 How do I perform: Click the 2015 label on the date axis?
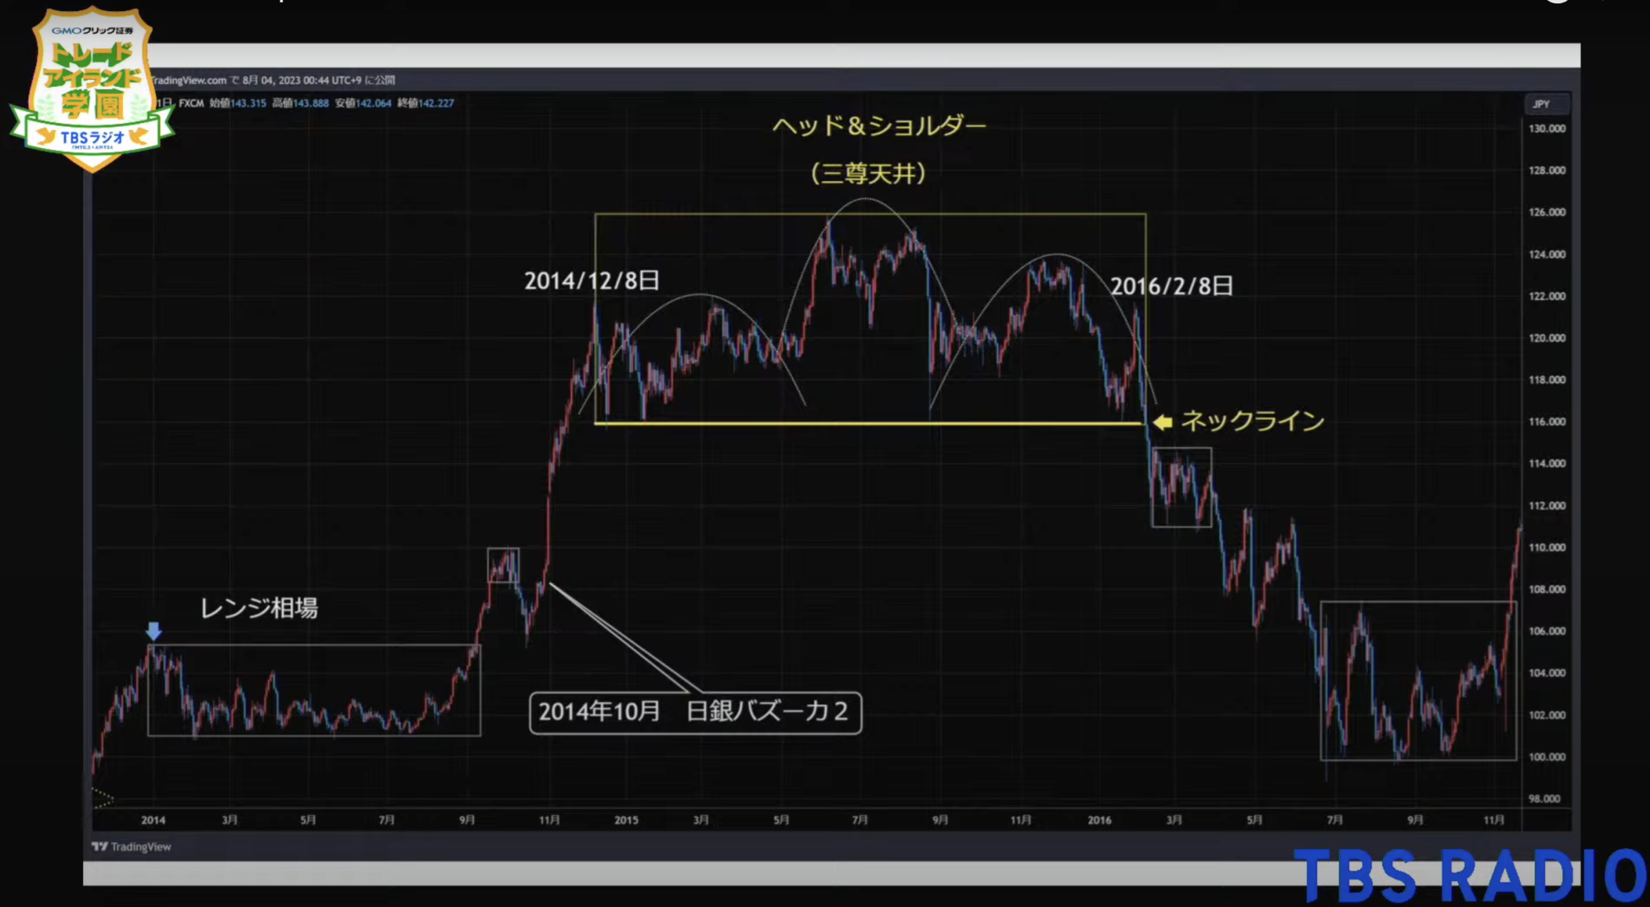pos(626,819)
